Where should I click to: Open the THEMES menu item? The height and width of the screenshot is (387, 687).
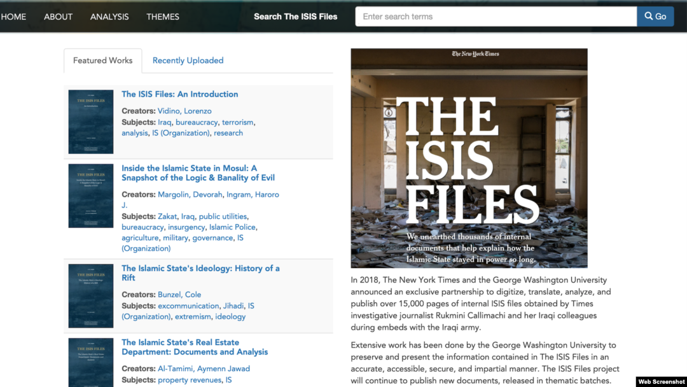[163, 17]
